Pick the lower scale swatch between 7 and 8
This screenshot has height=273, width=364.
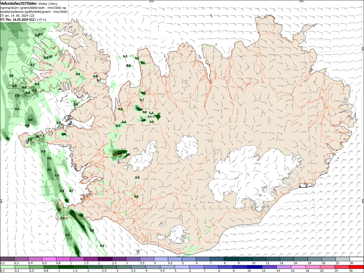pyautogui.click(x=211, y=267)
